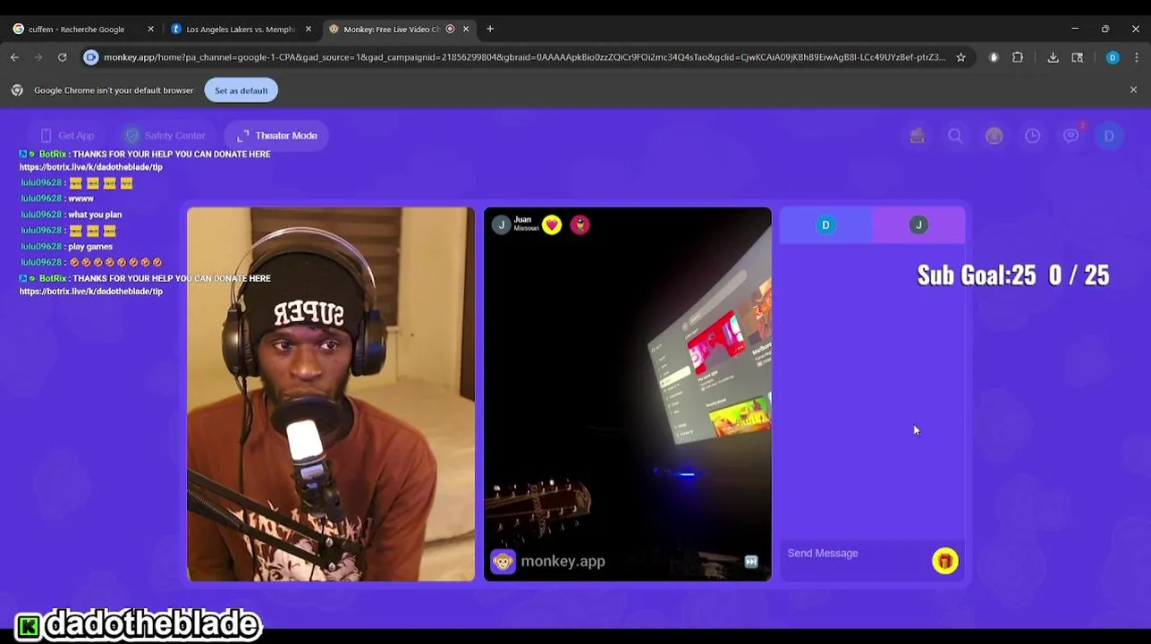Click the red report icon beside Juan
This screenshot has height=644, width=1151.
[580, 225]
